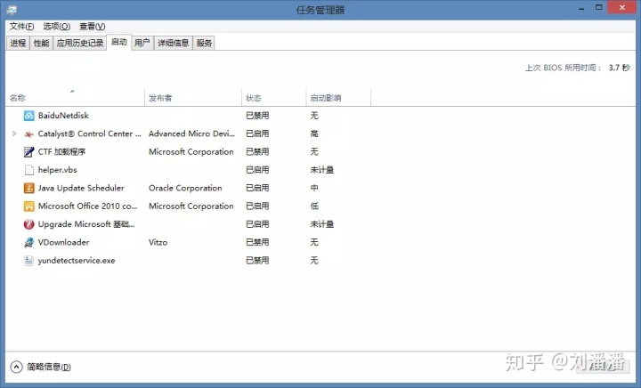Open the 选项(O) menu
The width and height of the screenshot is (641, 388).
pyautogui.click(x=57, y=27)
